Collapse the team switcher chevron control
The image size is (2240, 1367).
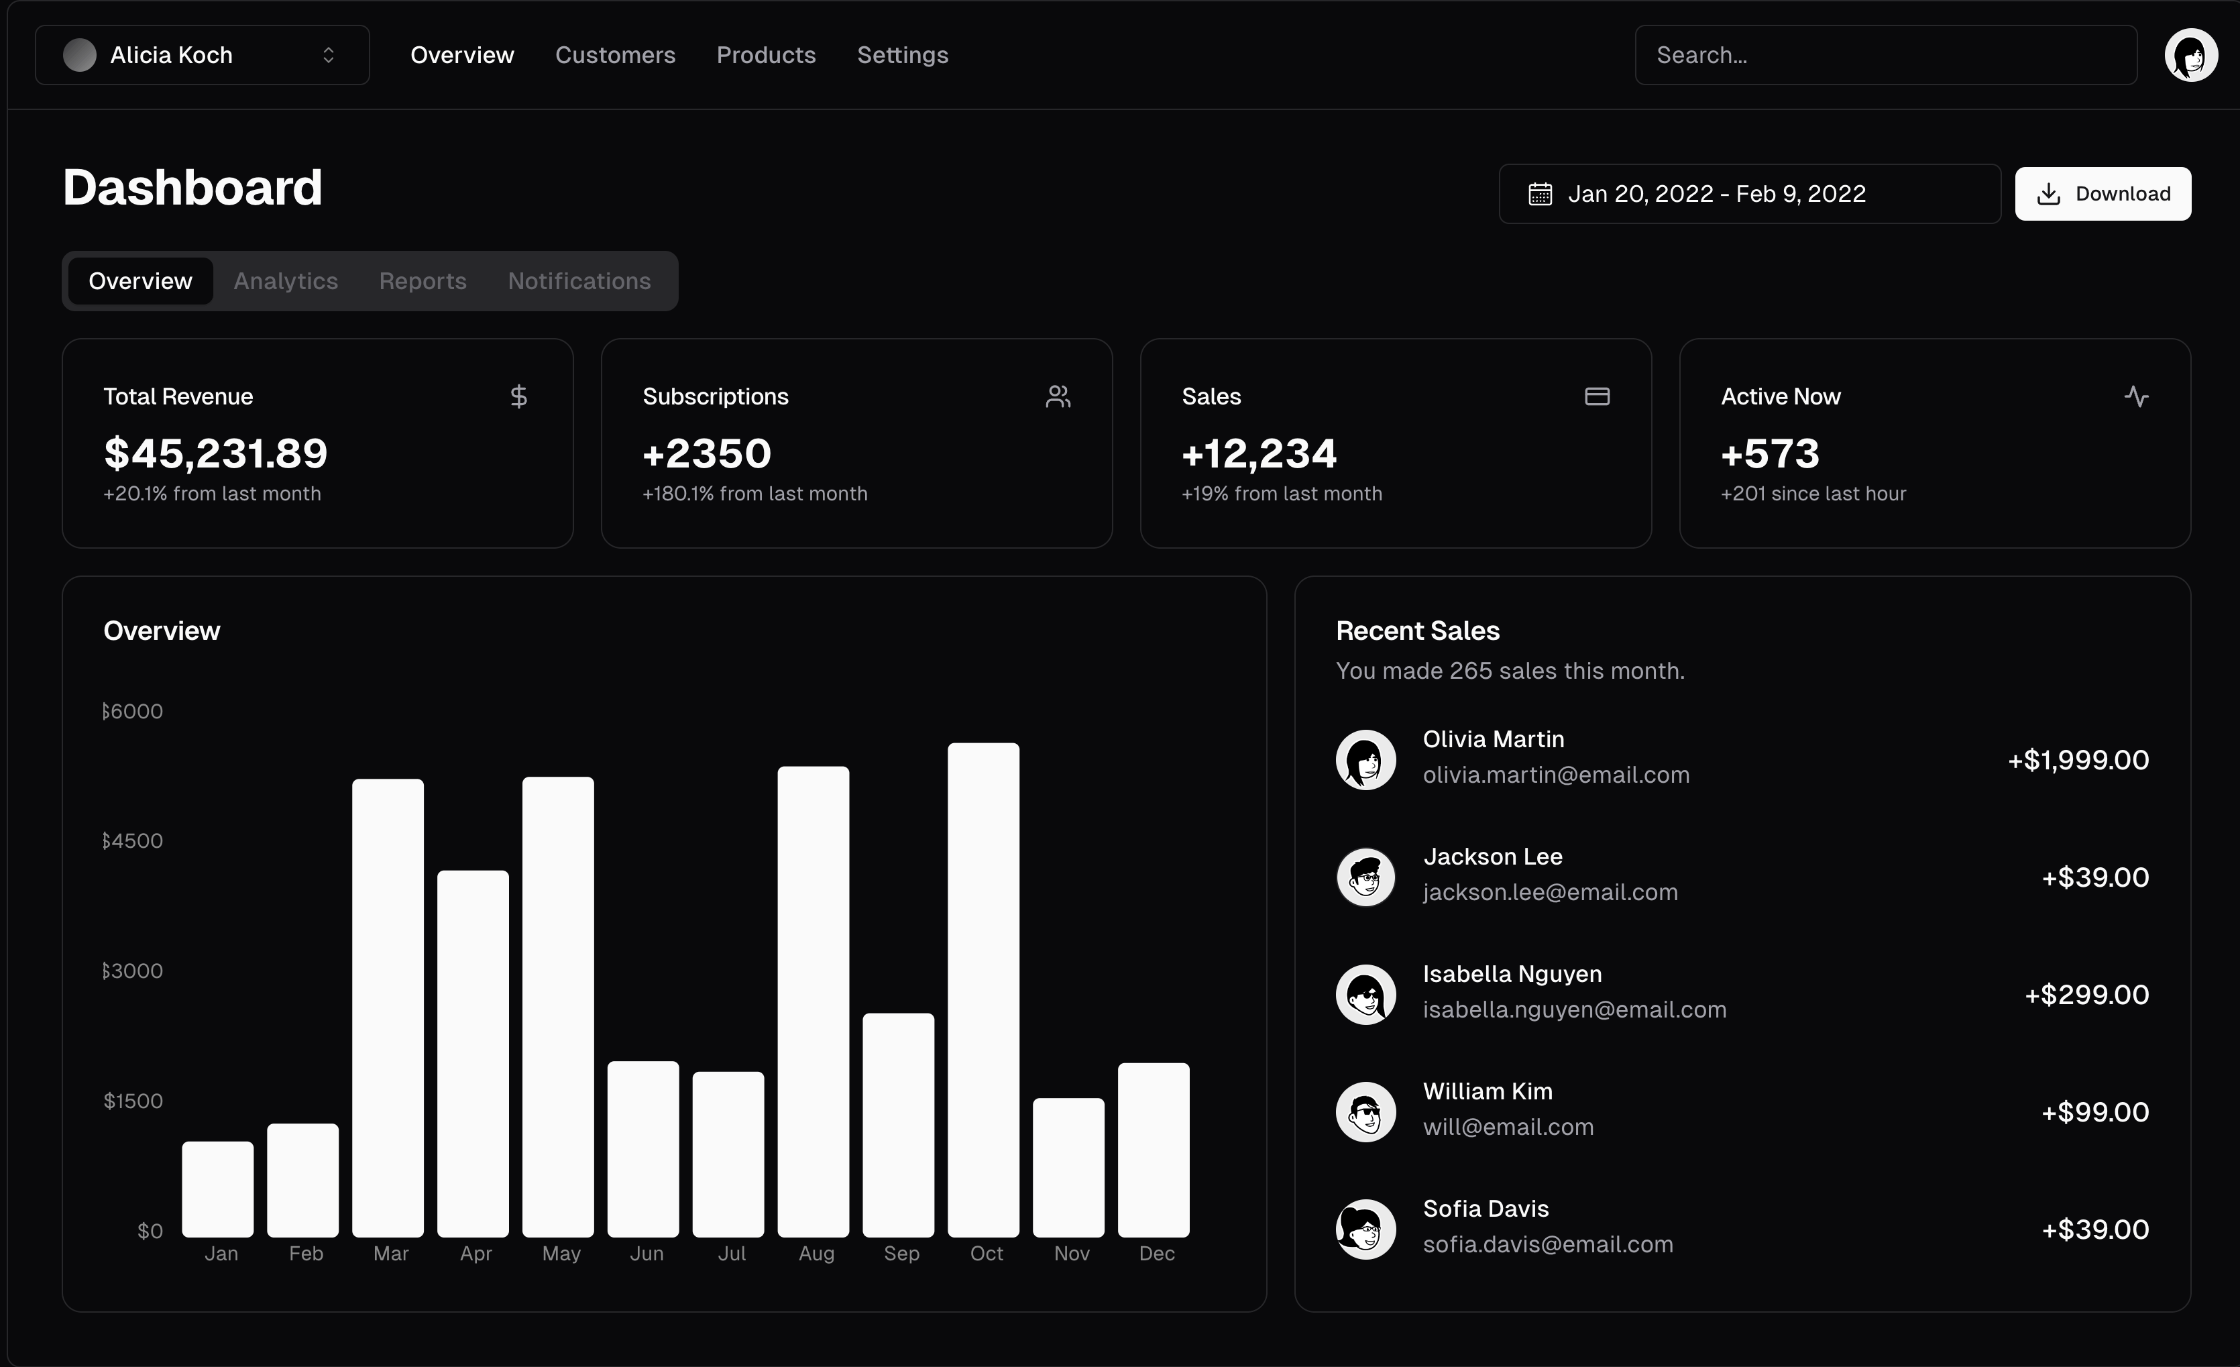coord(329,54)
